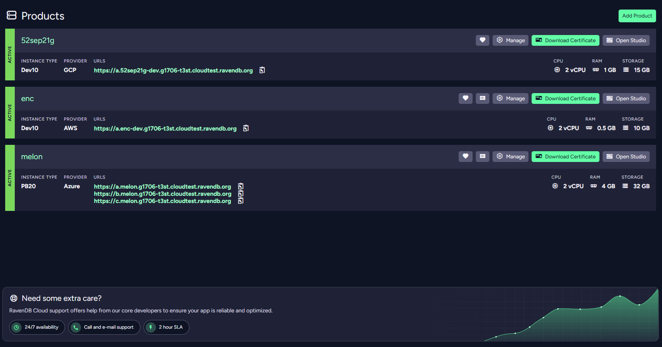Click the RAM icon for 52sep21g
This screenshot has height=347, width=662.
pyautogui.click(x=596, y=70)
